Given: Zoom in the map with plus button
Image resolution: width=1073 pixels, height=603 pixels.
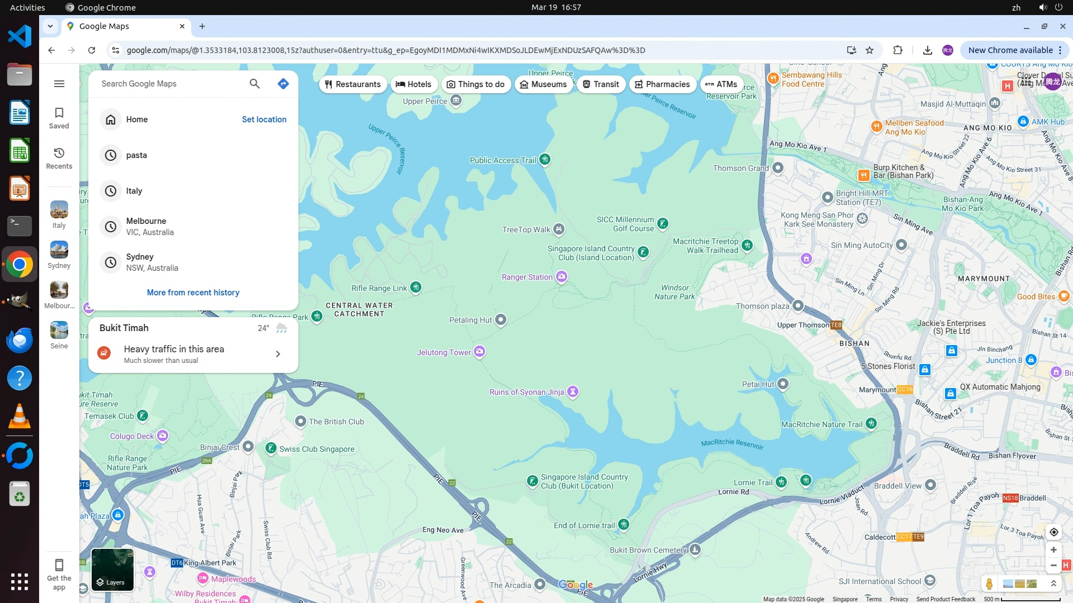Looking at the screenshot, I should pyautogui.click(x=1053, y=550).
